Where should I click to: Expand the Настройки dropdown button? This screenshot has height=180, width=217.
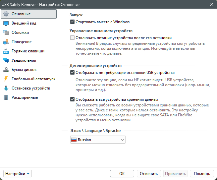tap(18, 173)
